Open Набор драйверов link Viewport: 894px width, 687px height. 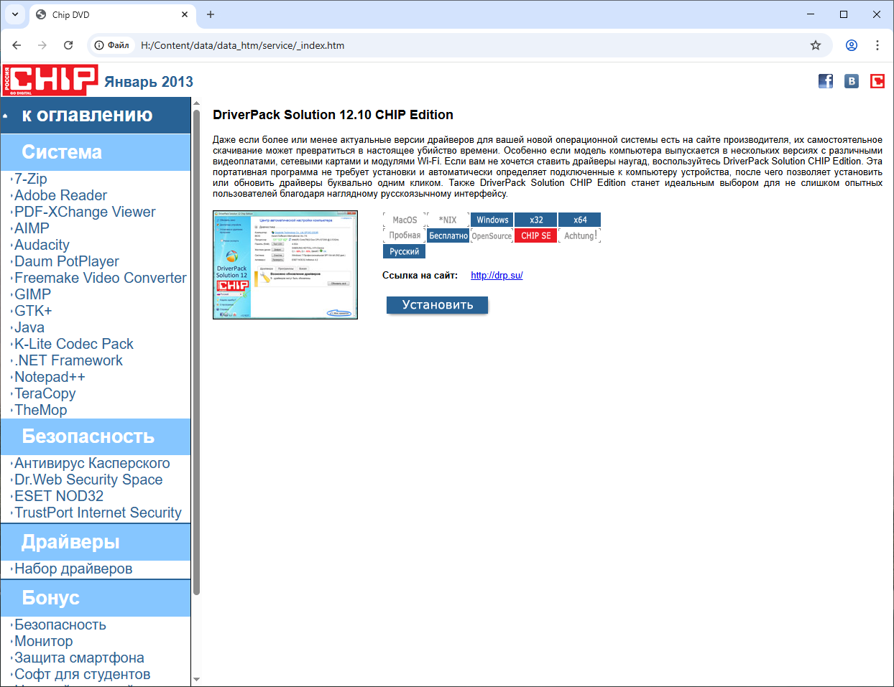(x=73, y=569)
